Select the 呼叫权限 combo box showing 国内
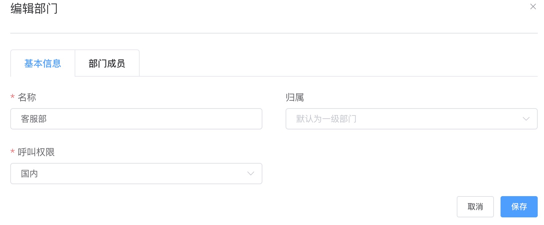Image resolution: width=544 pixels, height=225 pixels. click(x=136, y=173)
